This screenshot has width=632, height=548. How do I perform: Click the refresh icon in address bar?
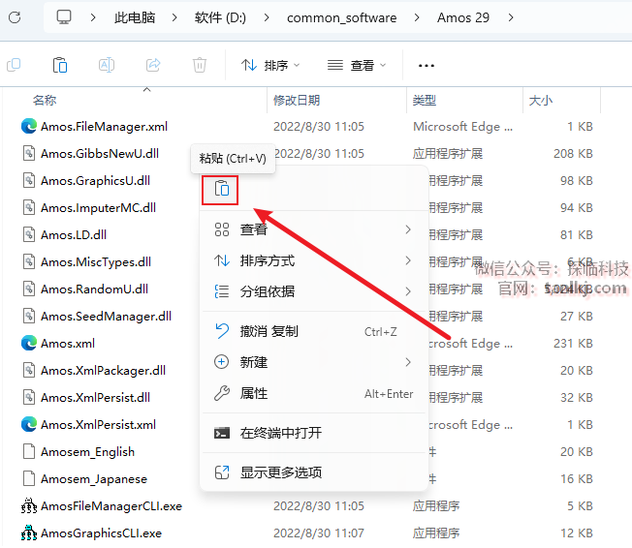pyautogui.click(x=15, y=17)
